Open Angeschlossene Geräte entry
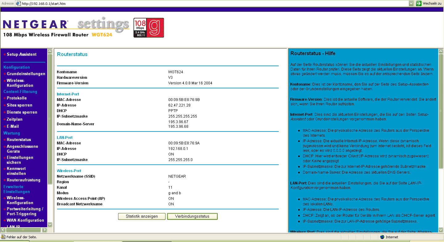This screenshot has height=242, width=444. tap(23, 149)
